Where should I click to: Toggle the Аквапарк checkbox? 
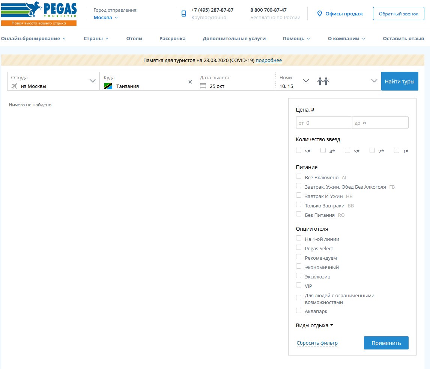pos(299,310)
